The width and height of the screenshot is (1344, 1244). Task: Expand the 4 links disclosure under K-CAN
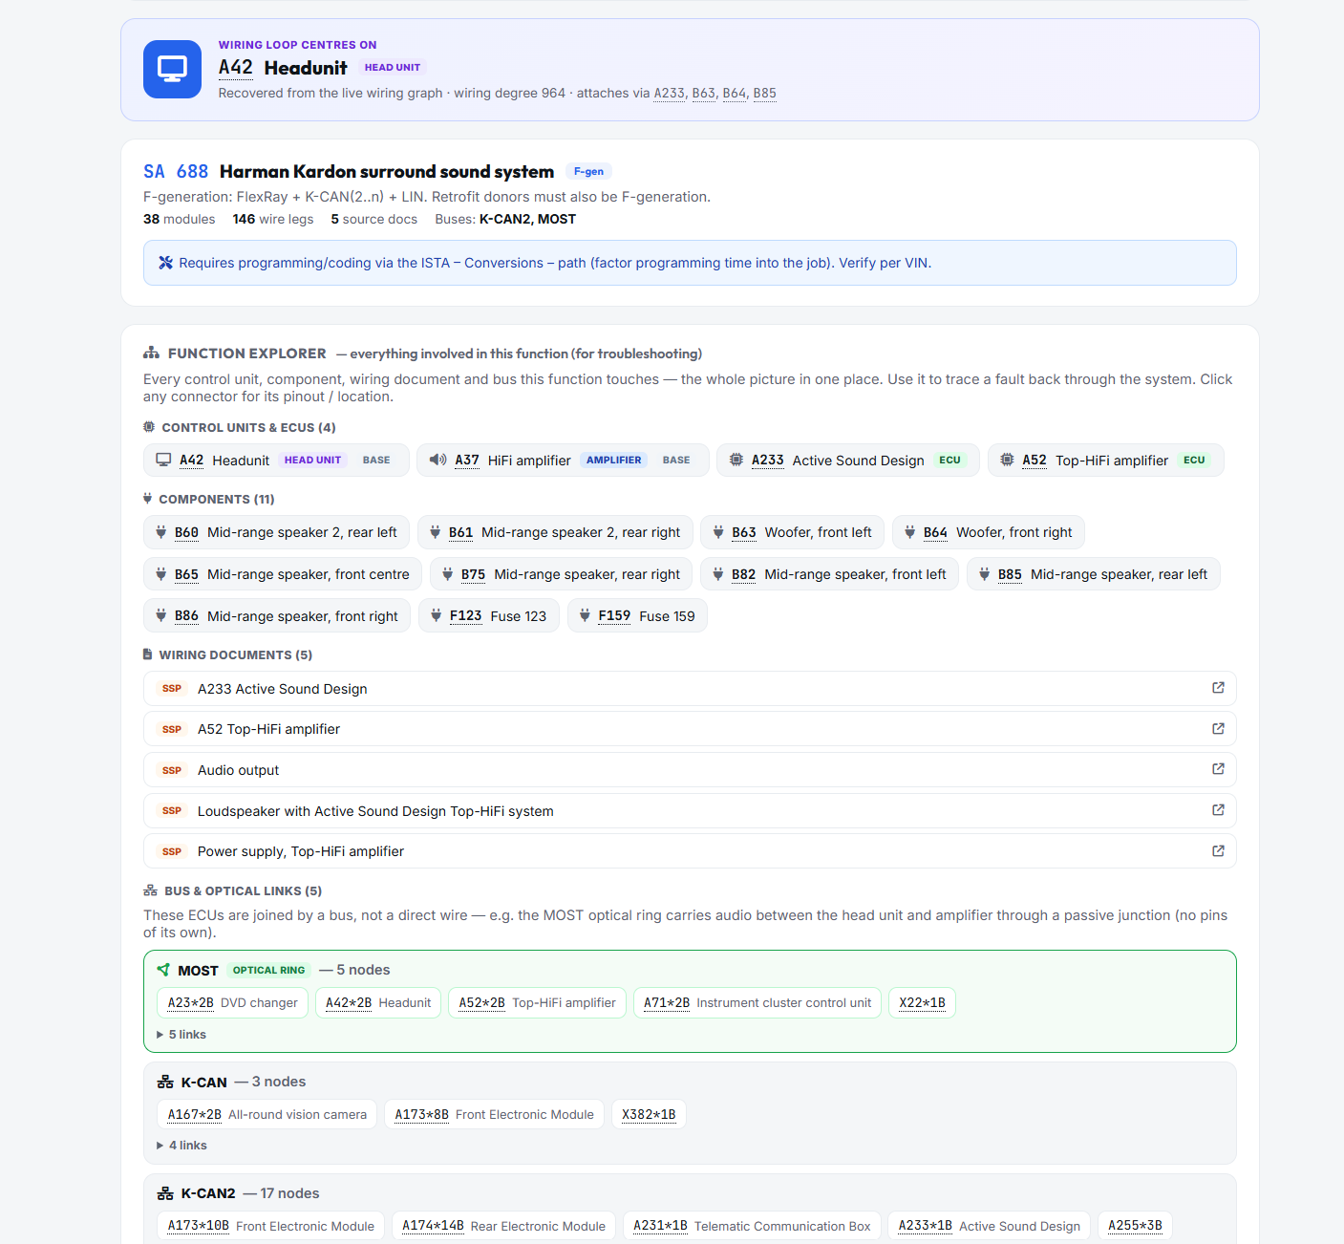(181, 1146)
